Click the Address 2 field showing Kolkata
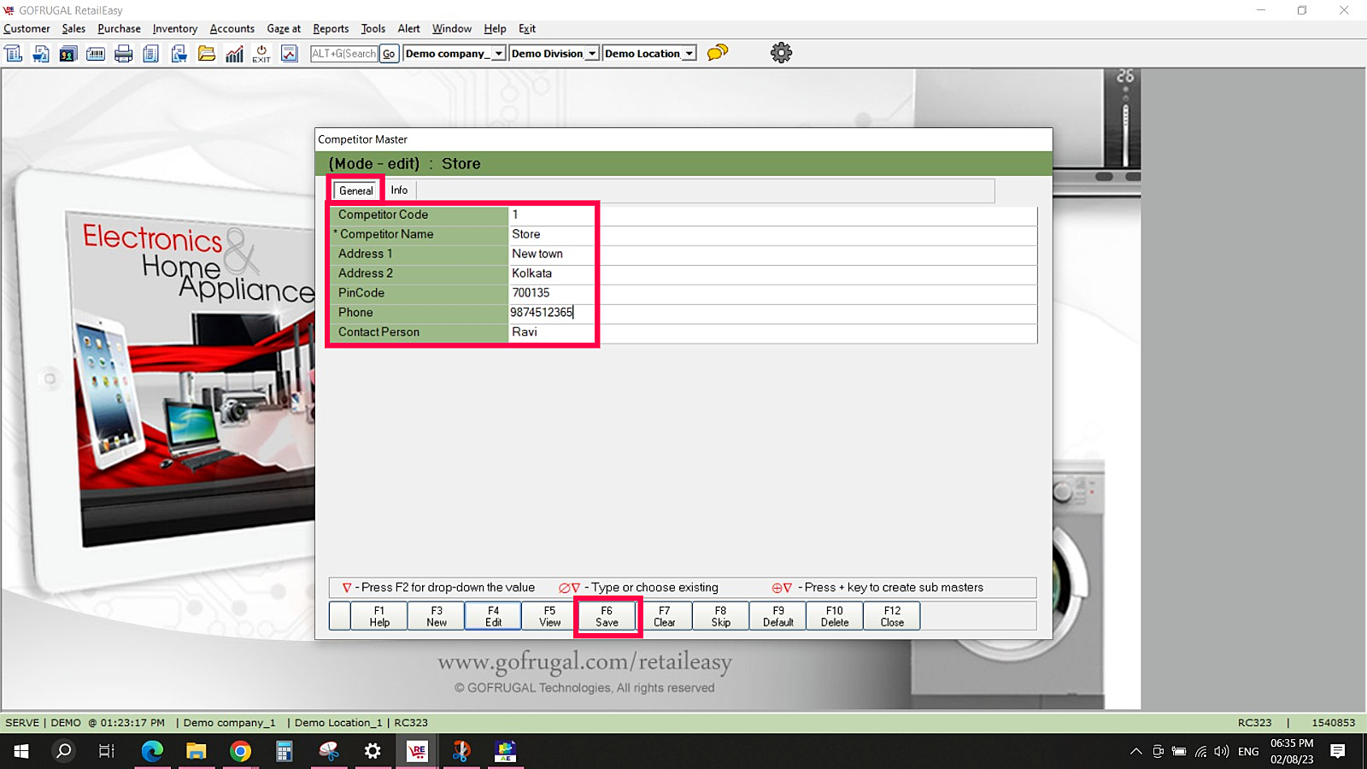Image resolution: width=1367 pixels, height=769 pixels. pos(772,273)
